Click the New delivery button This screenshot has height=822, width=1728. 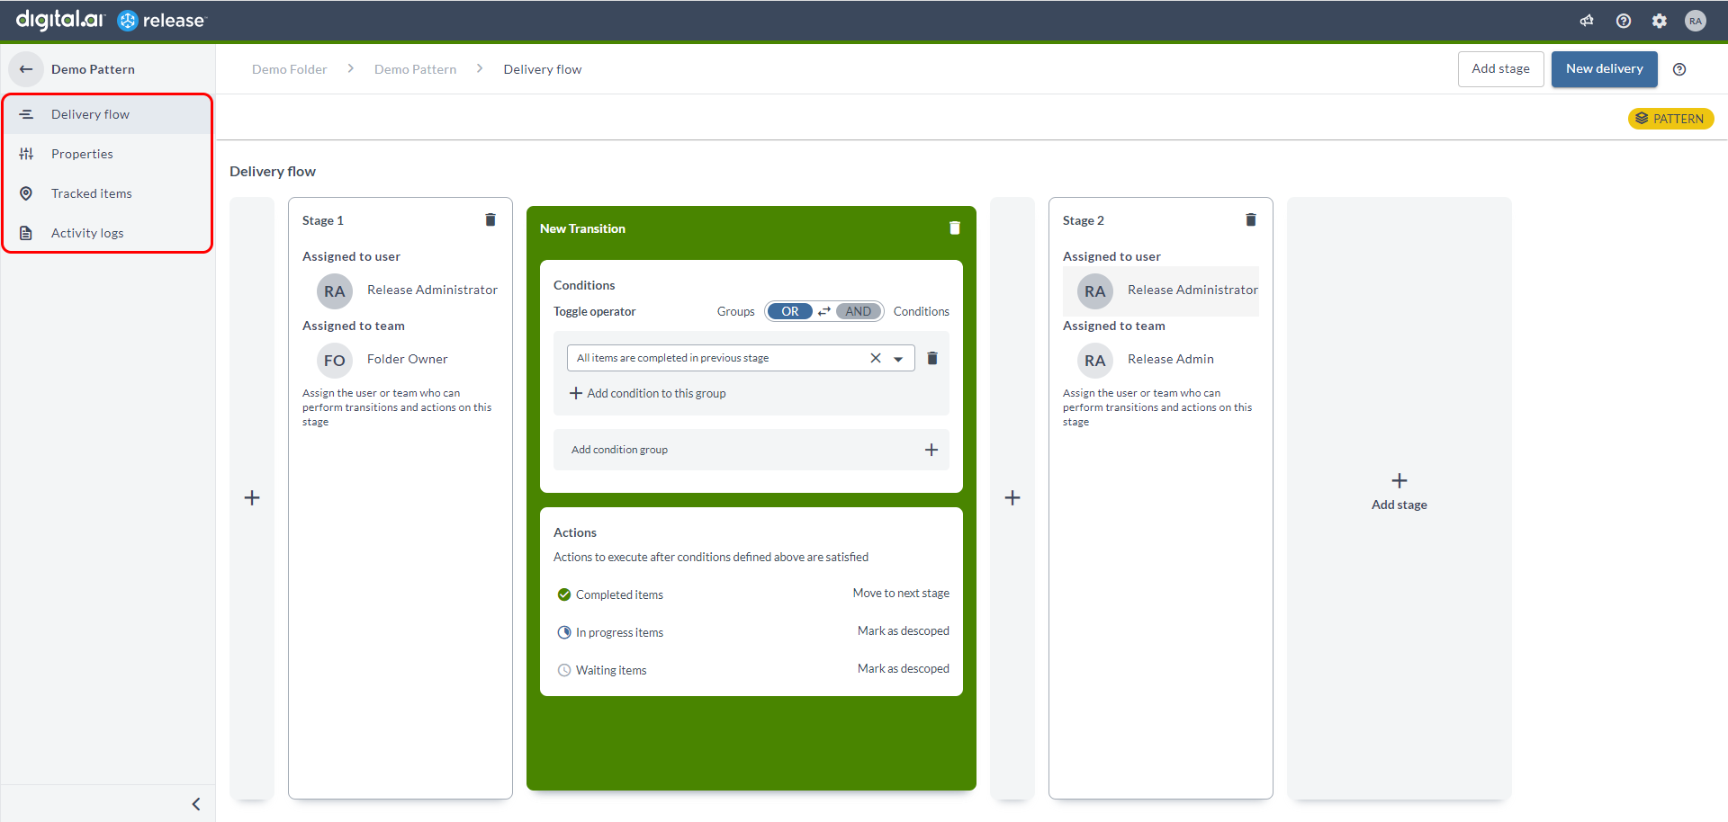tap(1604, 69)
